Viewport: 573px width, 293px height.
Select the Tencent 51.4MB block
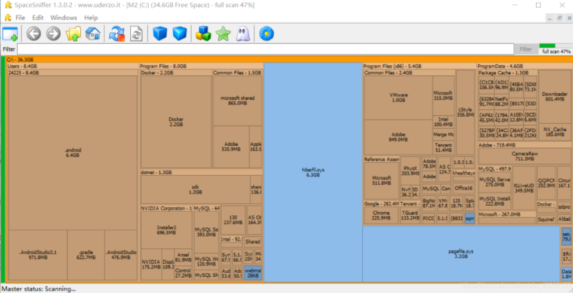point(443,148)
